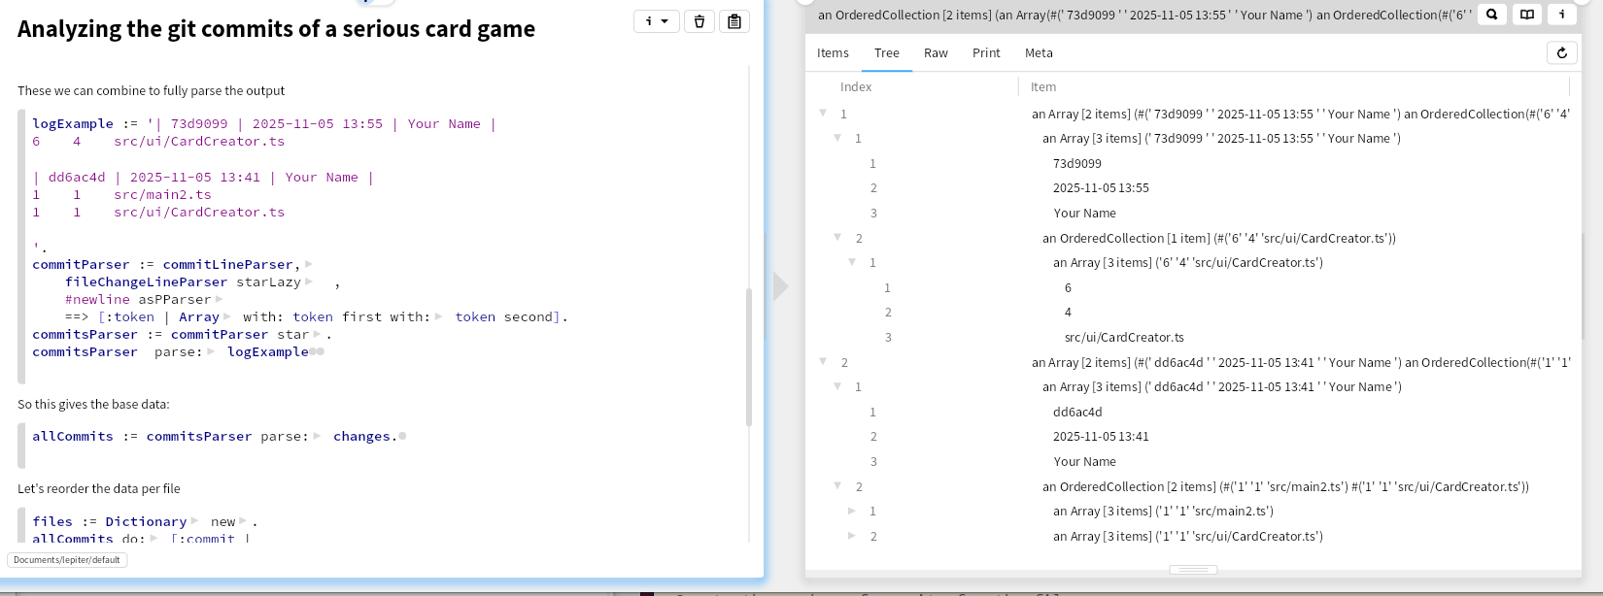Image resolution: width=1603 pixels, height=596 pixels.
Task: Click the Documents/lepiter/default database label
Action: pos(67,560)
